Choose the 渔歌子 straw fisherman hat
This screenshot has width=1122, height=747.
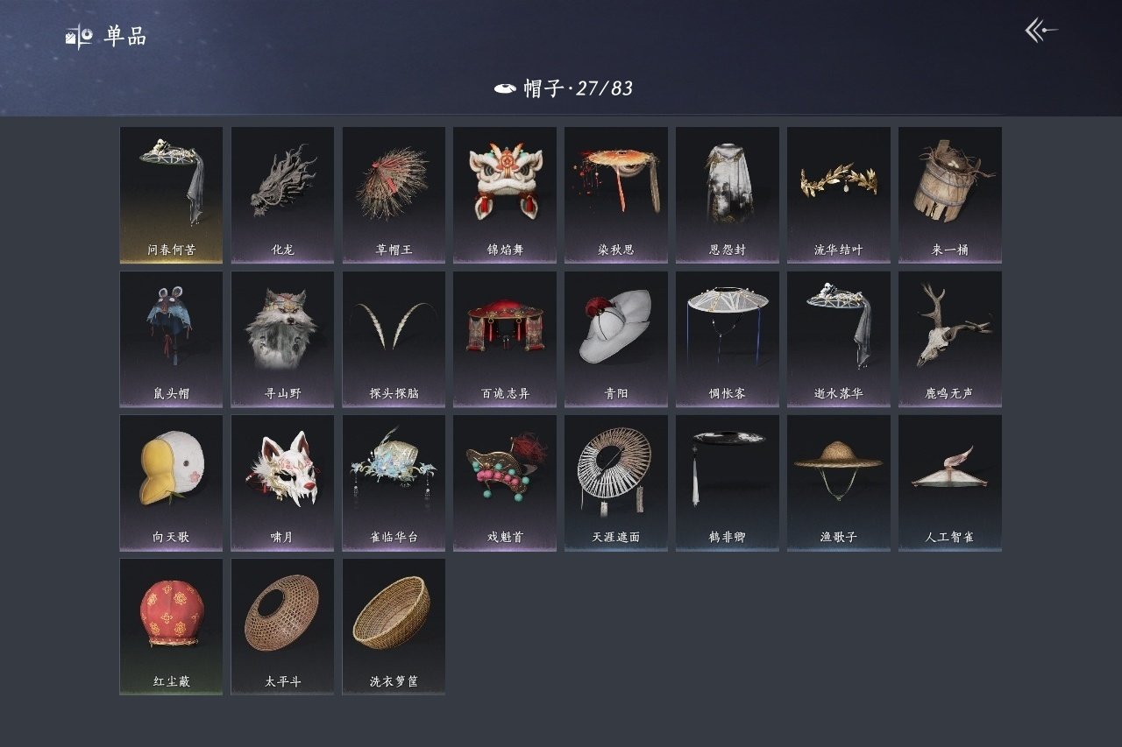(838, 483)
